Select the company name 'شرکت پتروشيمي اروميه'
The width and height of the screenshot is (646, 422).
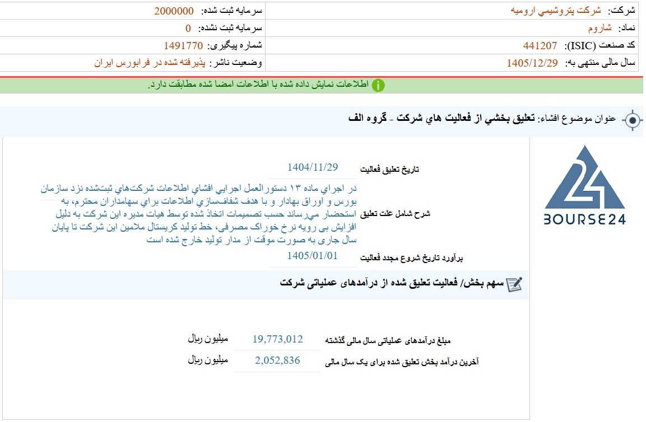click(556, 11)
